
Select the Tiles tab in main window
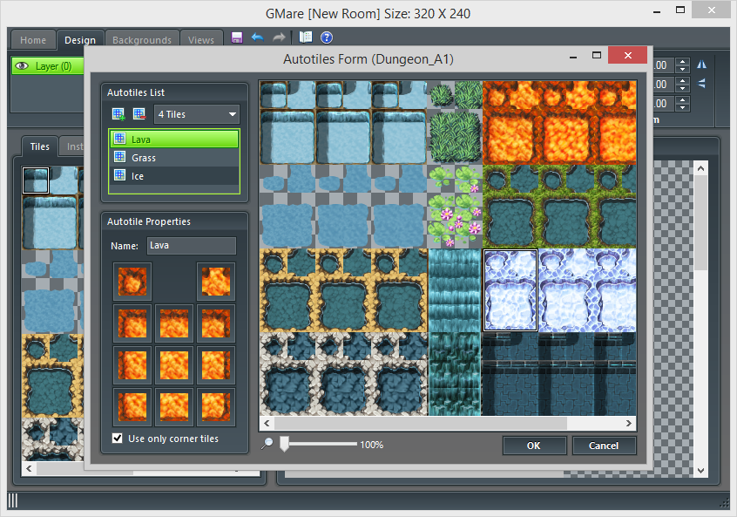pyautogui.click(x=39, y=146)
